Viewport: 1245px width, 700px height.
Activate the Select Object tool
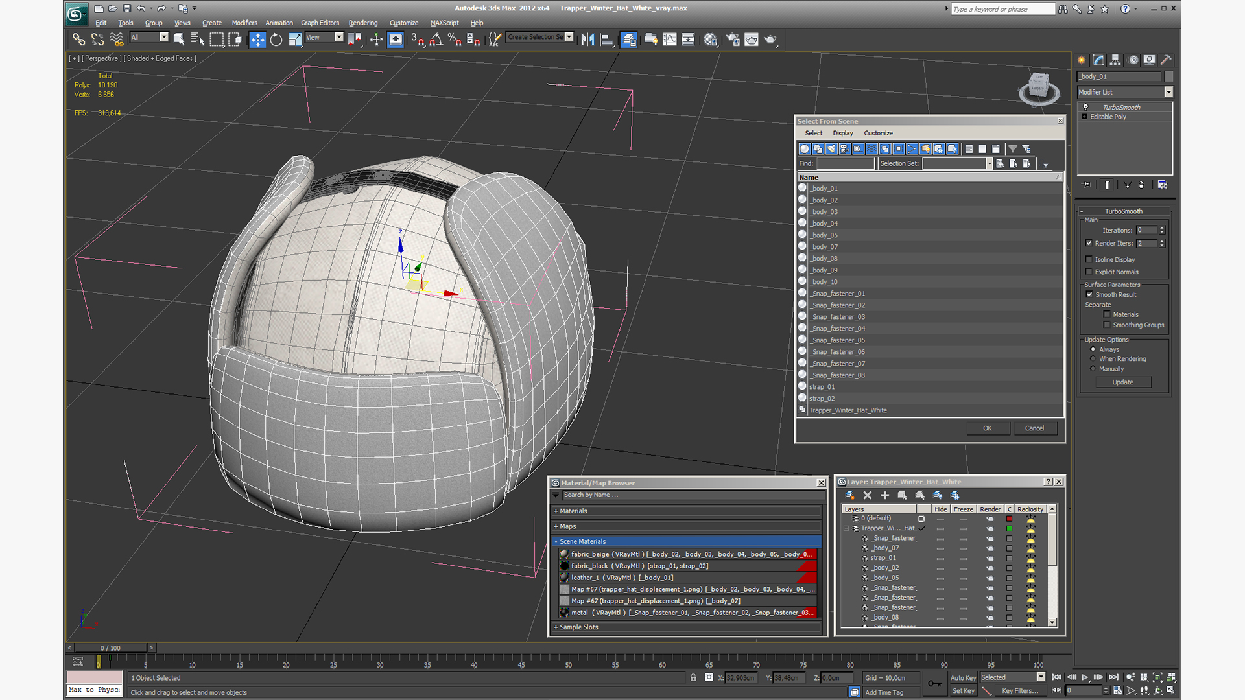click(x=179, y=40)
